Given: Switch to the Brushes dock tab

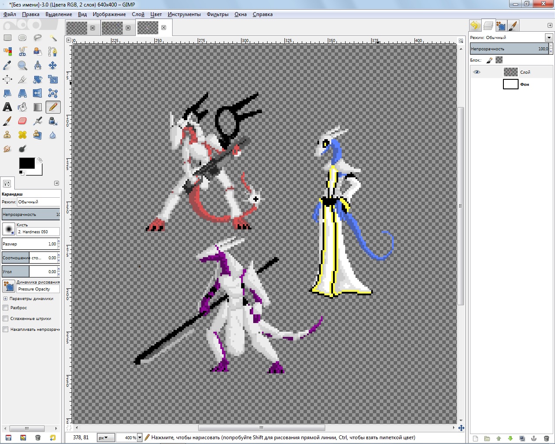Looking at the screenshot, I should point(513,26).
